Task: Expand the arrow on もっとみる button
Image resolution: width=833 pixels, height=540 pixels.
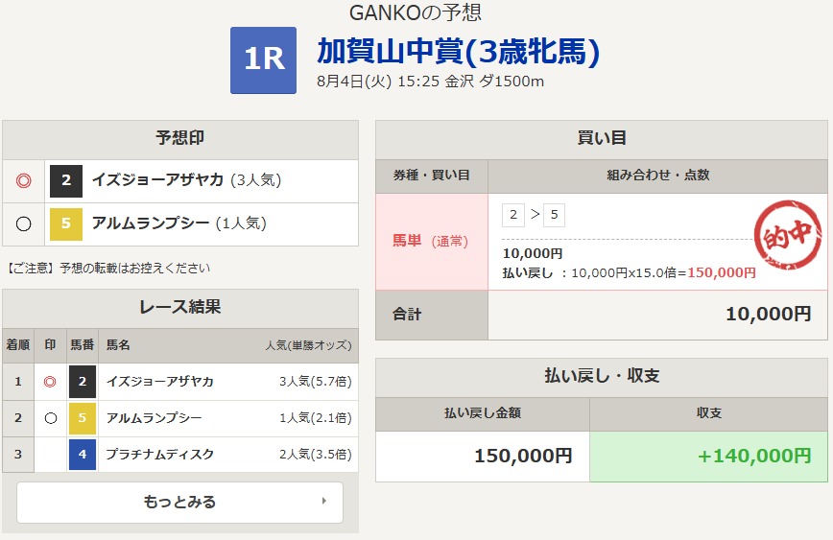Action: point(324,502)
